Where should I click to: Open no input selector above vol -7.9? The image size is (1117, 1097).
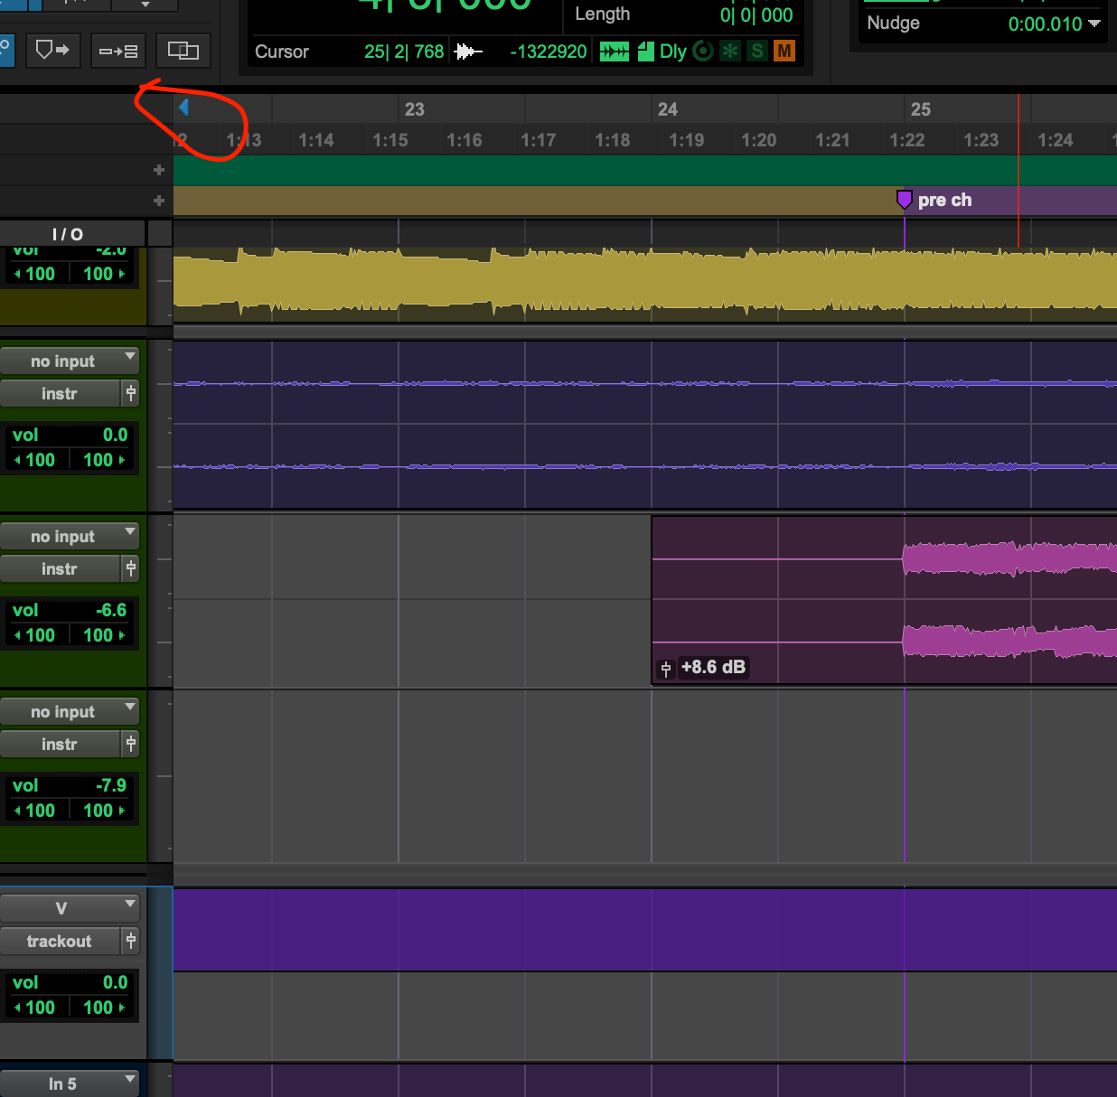click(70, 711)
